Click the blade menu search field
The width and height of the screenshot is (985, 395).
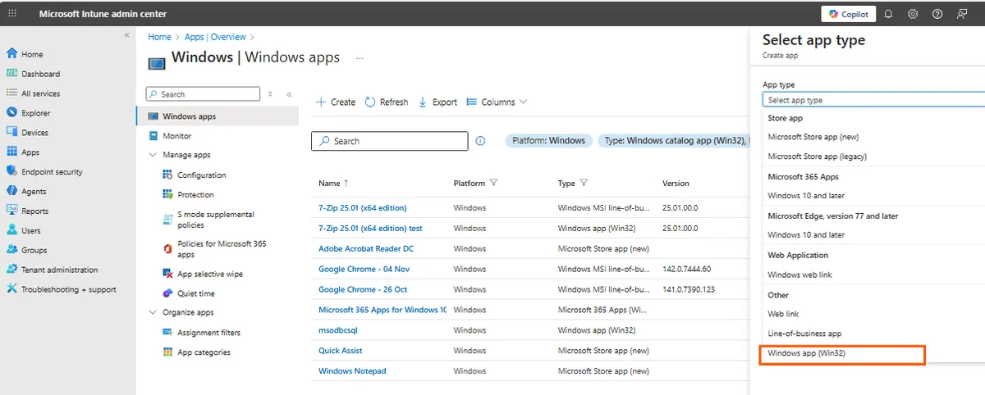click(203, 94)
